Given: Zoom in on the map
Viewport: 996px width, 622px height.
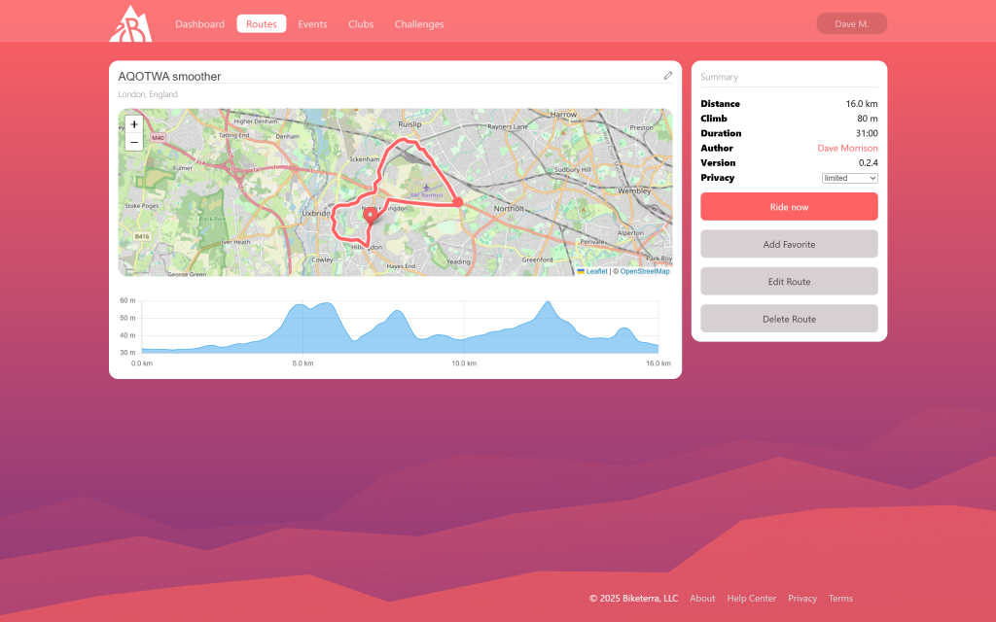Looking at the screenshot, I should coord(134,124).
